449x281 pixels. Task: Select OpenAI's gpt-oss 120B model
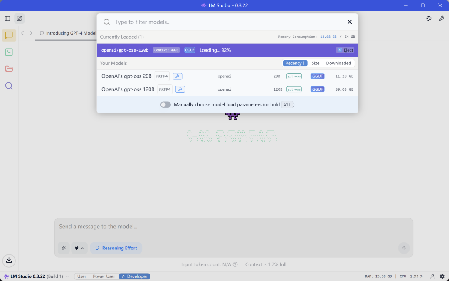[227, 89]
